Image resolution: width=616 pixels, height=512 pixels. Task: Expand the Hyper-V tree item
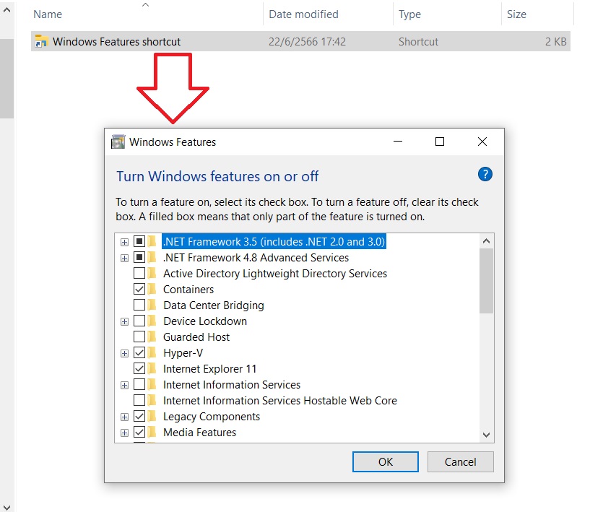pos(124,352)
